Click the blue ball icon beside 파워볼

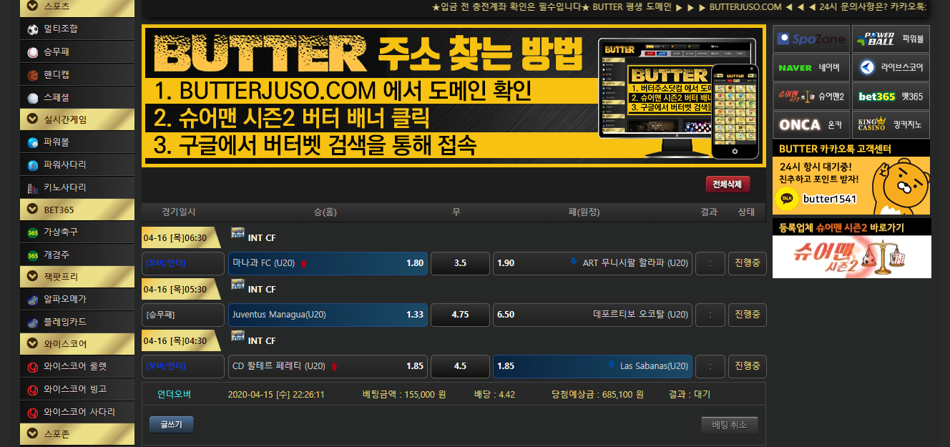tap(33, 142)
